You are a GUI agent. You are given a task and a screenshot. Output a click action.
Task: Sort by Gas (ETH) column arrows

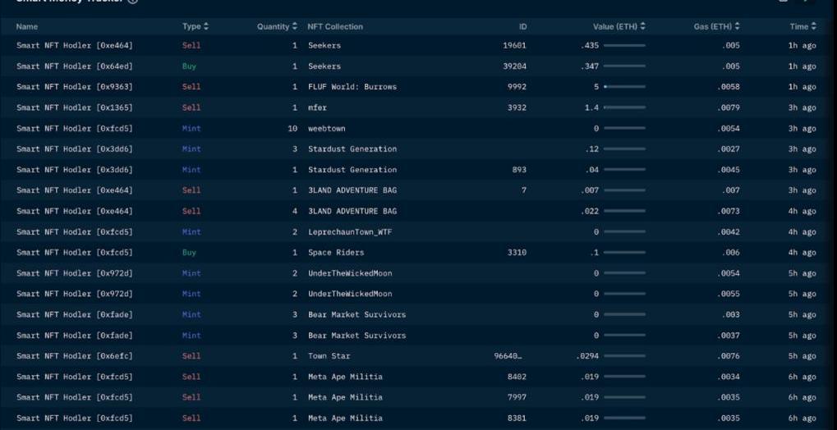click(x=737, y=27)
